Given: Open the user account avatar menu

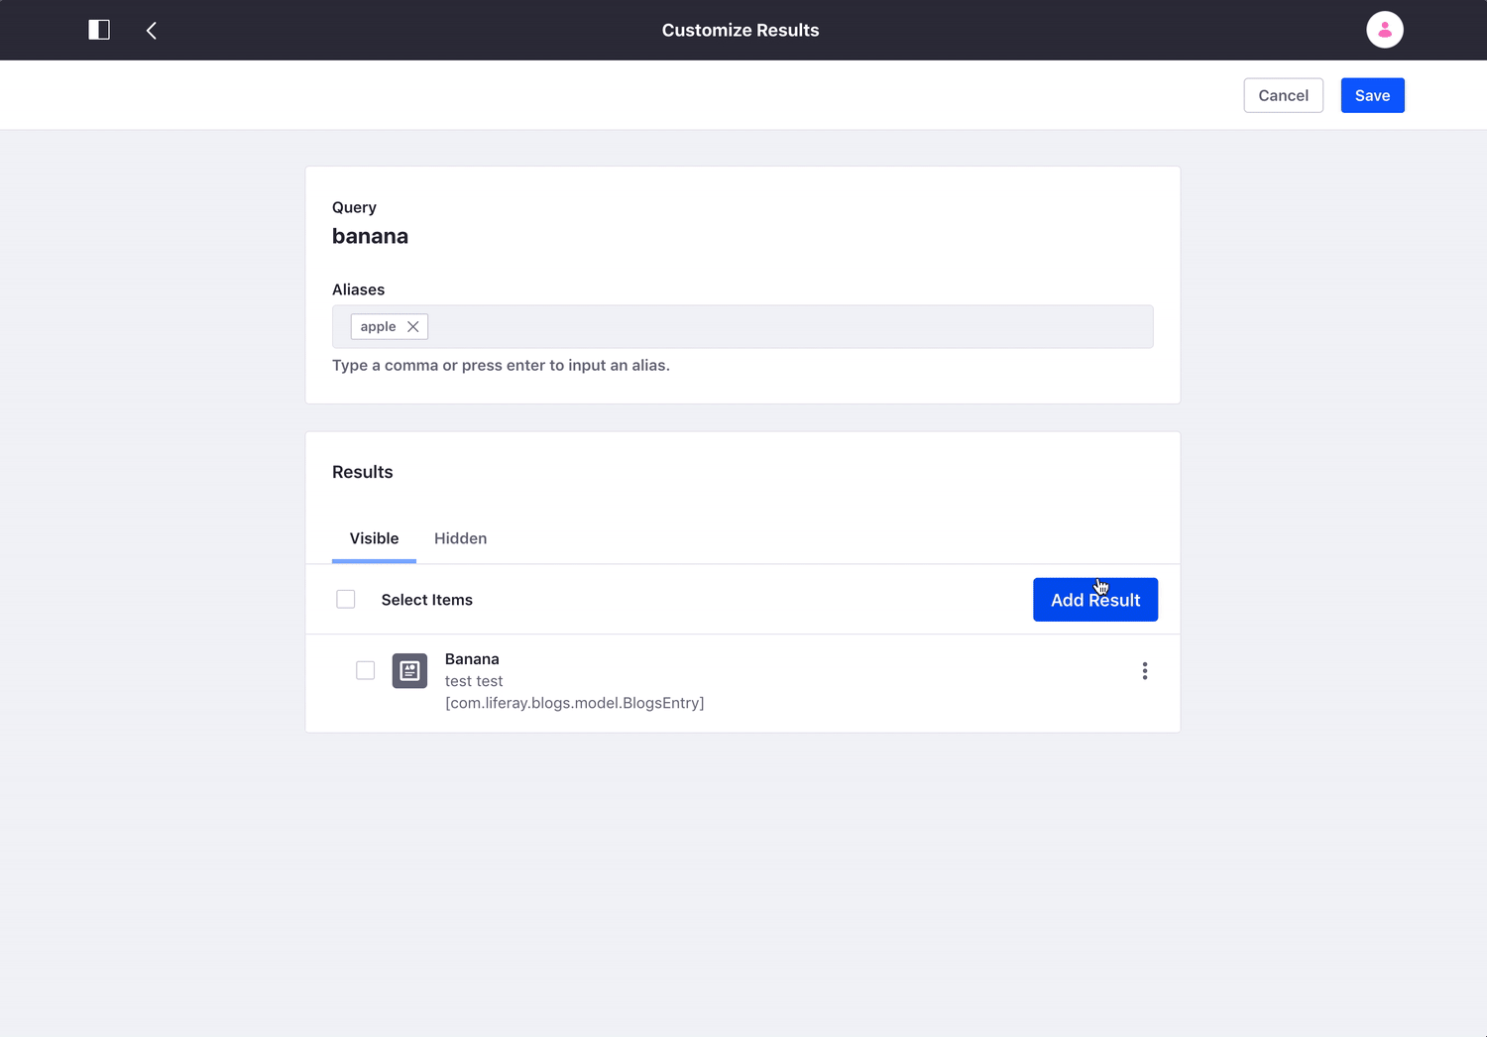Looking at the screenshot, I should click(1384, 30).
